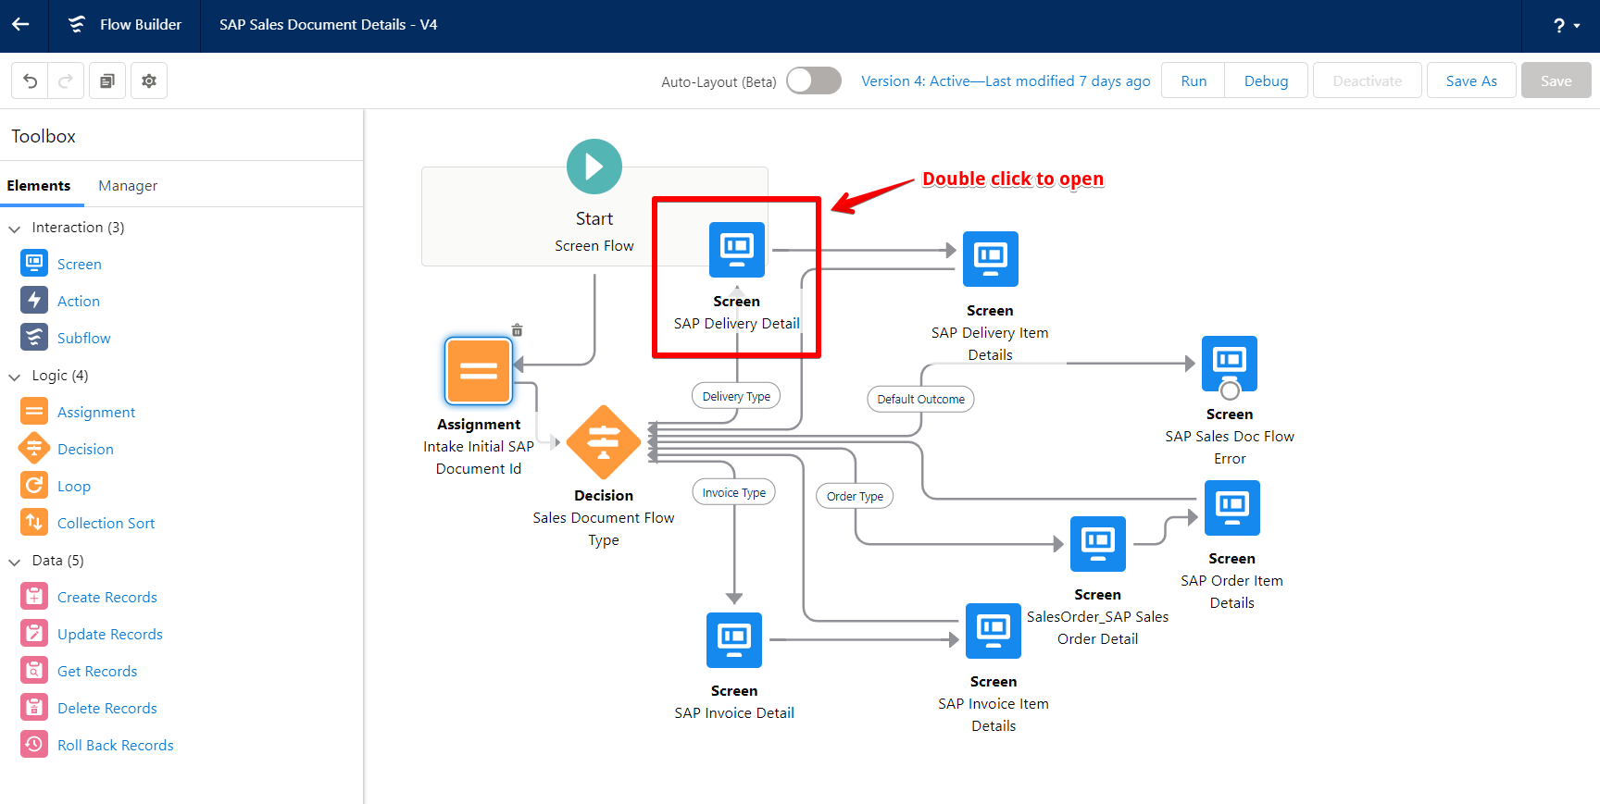Click the back arrow in the header

(x=20, y=25)
